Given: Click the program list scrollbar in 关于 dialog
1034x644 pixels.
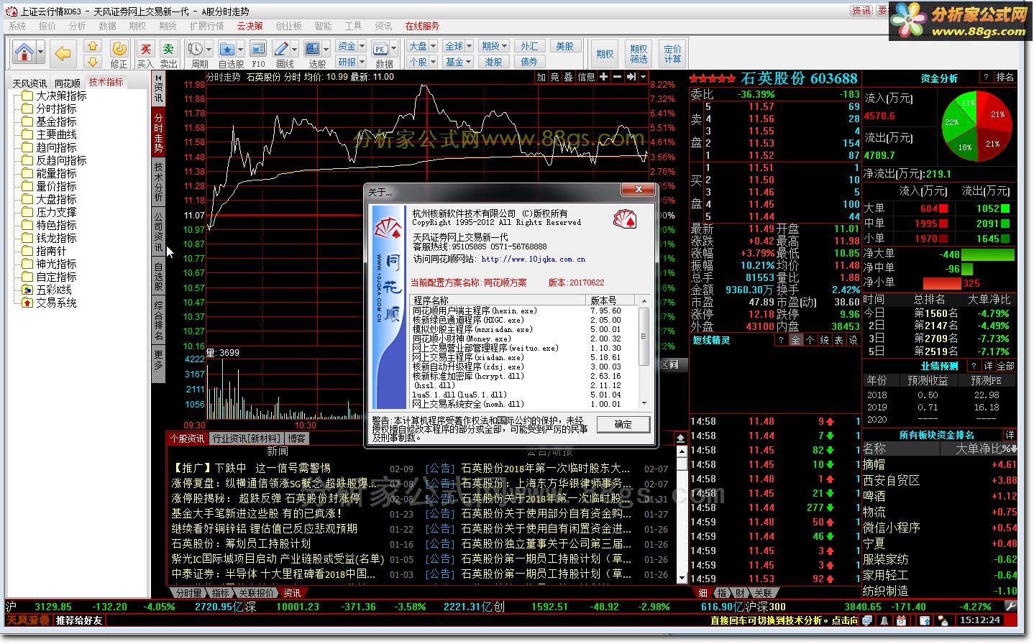Looking at the screenshot, I should pos(644,351).
